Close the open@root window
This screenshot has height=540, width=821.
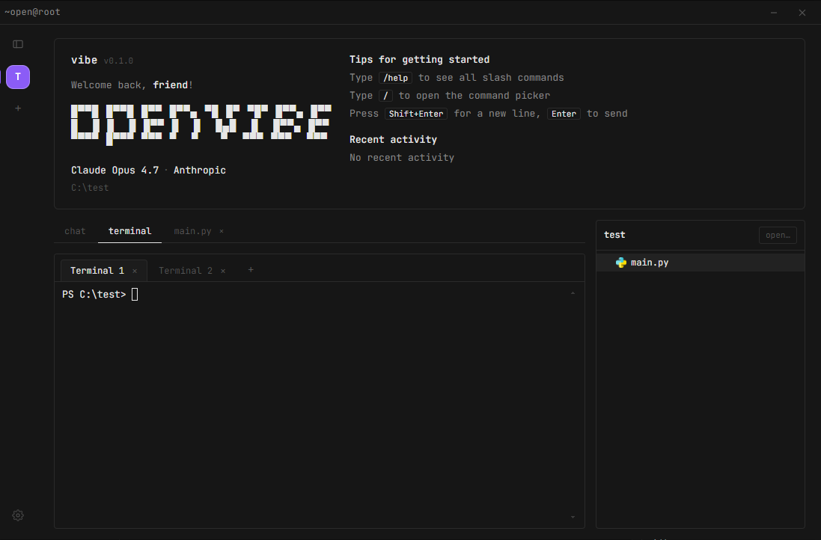pyautogui.click(x=802, y=13)
